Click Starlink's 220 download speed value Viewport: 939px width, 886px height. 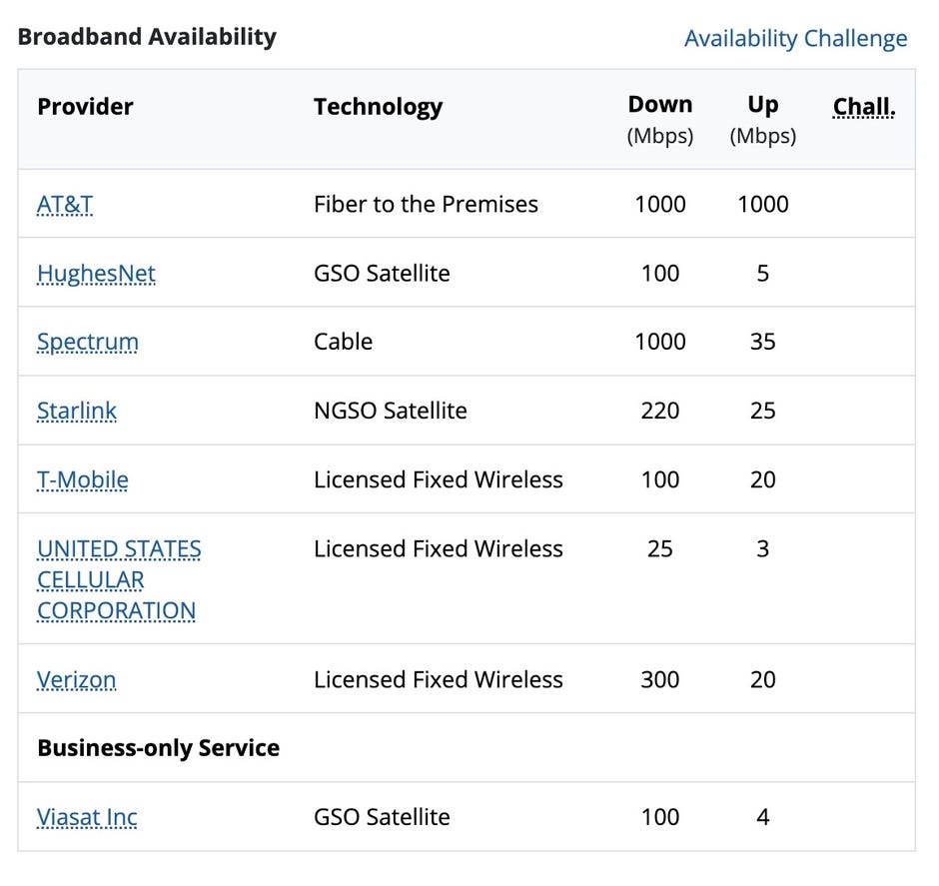click(x=659, y=411)
